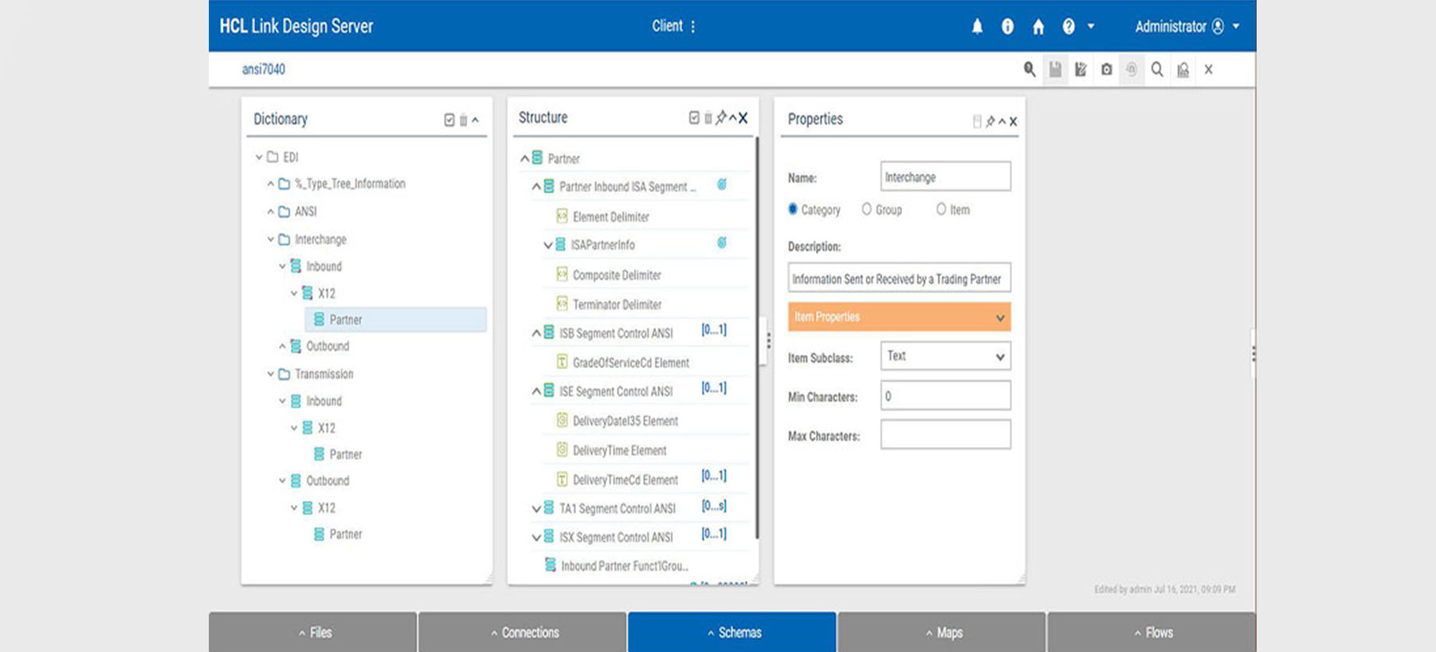Pin the Structure panel
The image size is (1436, 652).
pyautogui.click(x=720, y=118)
